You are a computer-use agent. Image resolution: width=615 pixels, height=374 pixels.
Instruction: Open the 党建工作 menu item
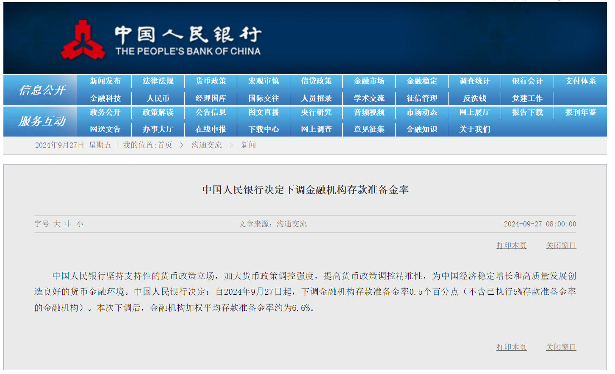coord(527,98)
